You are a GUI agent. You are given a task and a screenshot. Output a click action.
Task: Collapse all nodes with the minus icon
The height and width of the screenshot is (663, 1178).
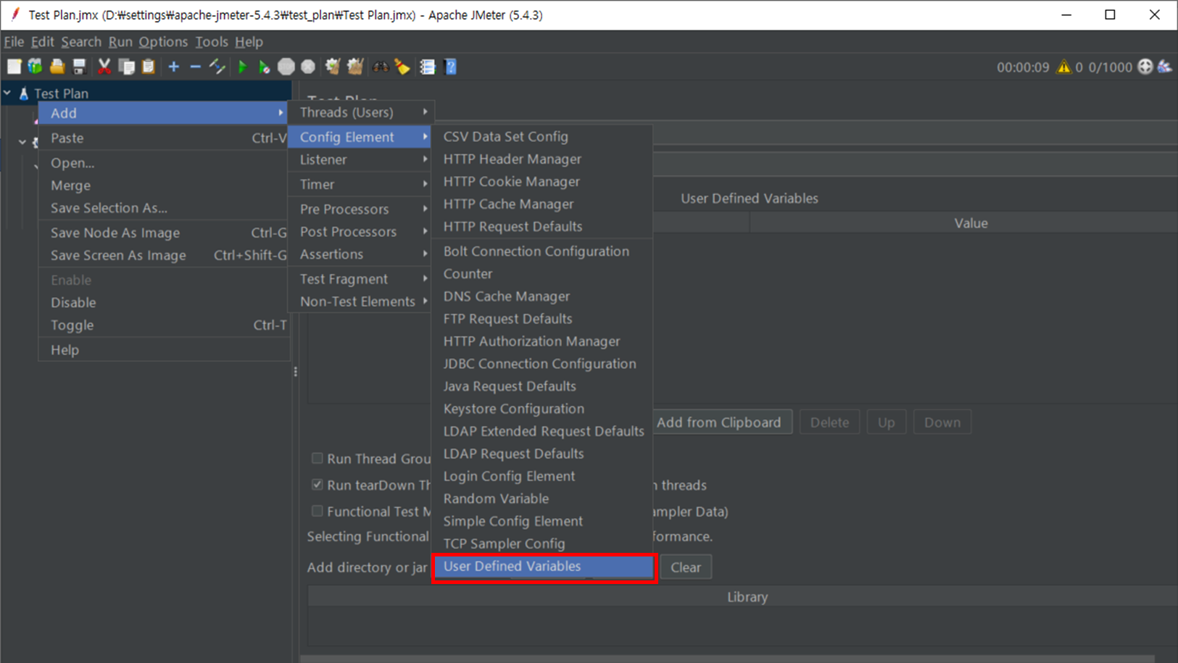click(195, 67)
